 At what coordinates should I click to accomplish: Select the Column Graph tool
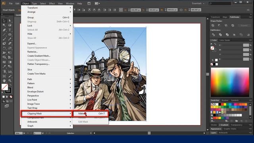coord(10,71)
